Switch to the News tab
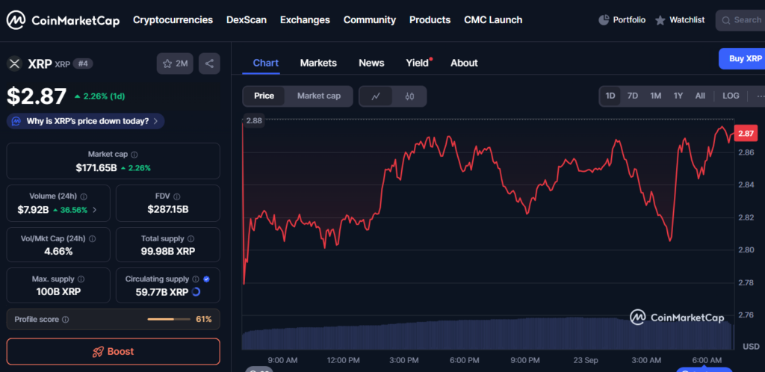 click(371, 63)
